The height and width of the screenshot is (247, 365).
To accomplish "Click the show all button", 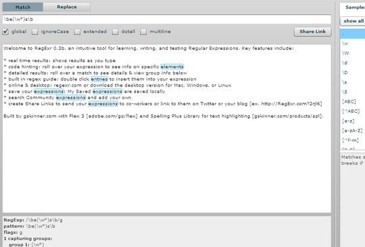I will click(x=353, y=21).
